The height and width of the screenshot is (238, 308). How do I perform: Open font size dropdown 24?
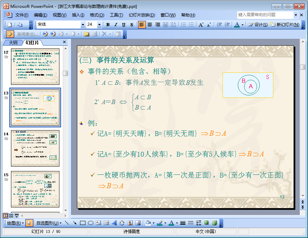99,25
